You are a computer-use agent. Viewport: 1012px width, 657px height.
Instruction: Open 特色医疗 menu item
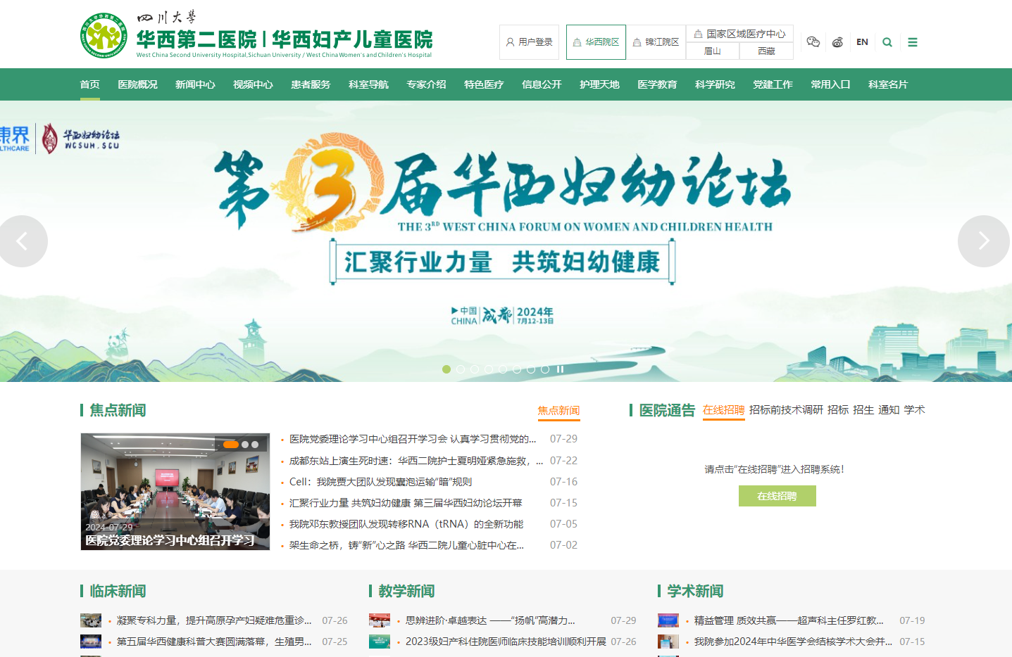[485, 84]
